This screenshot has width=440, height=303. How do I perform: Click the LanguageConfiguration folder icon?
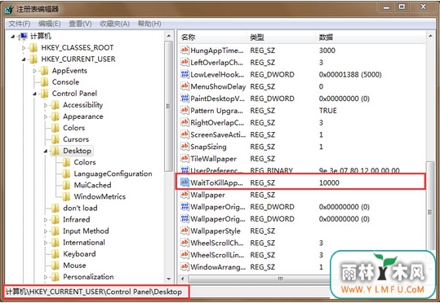(66, 173)
